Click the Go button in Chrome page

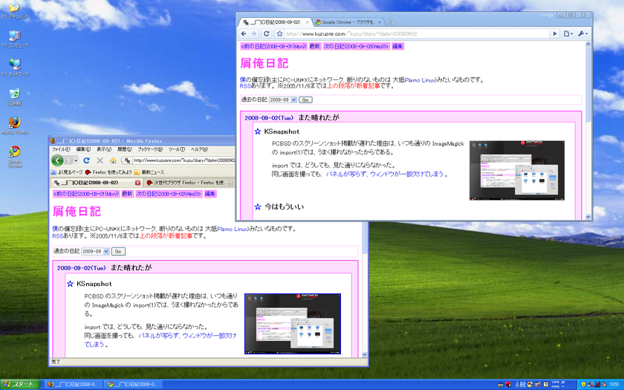tap(305, 100)
